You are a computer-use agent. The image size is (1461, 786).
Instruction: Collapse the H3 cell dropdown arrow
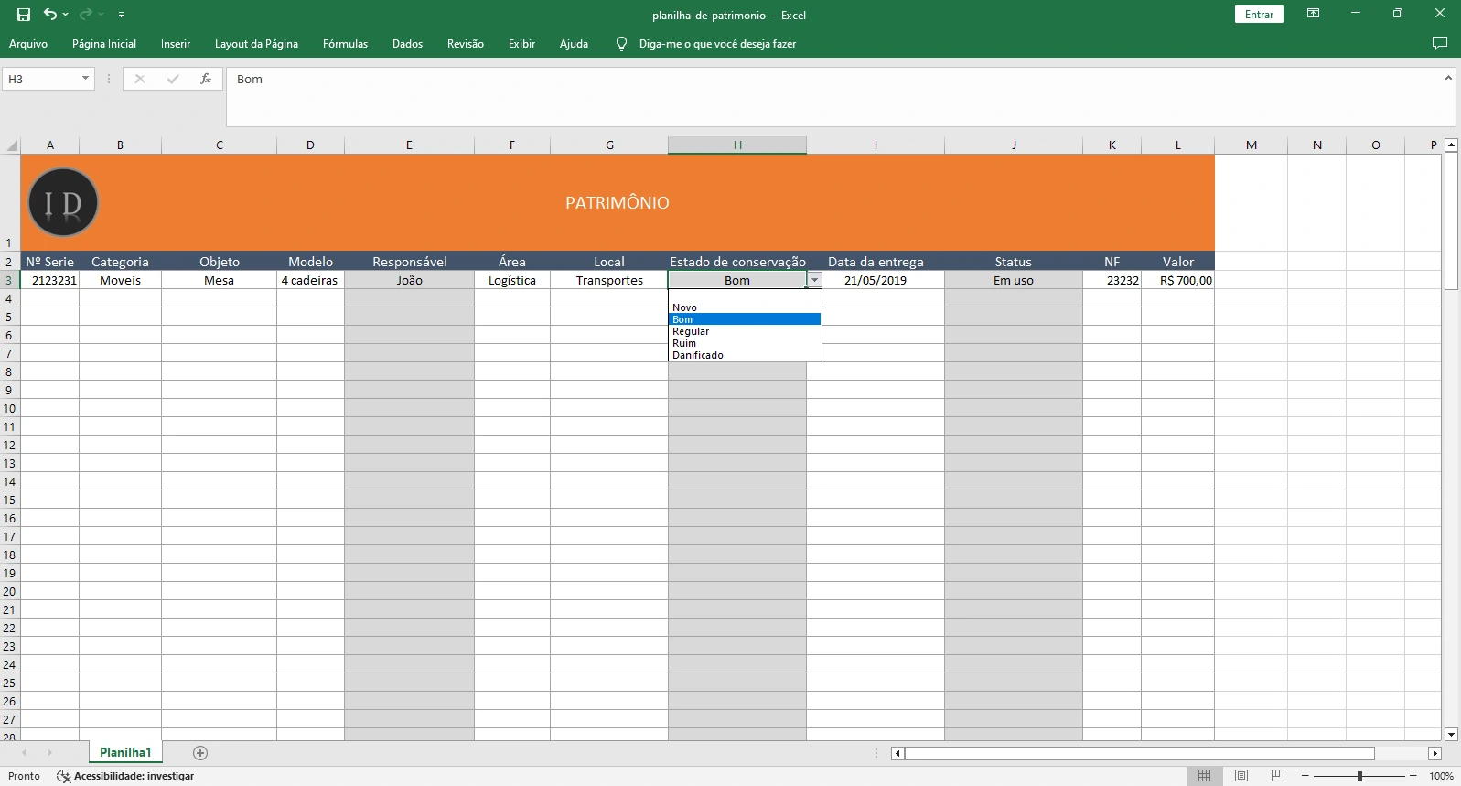pyautogui.click(x=814, y=280)
